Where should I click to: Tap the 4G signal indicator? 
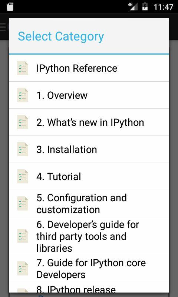coord(133,7)
